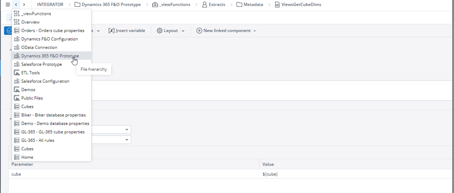The width and height of the screenshot is (454, 193).
Task: Click the back navigation arrow
Action: [x=16, y=5]
